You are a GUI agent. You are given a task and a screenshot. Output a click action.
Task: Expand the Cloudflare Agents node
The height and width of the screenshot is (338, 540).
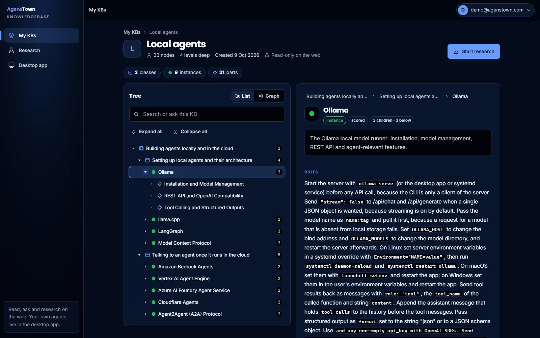pyautogui.click(x=145, y=302)
